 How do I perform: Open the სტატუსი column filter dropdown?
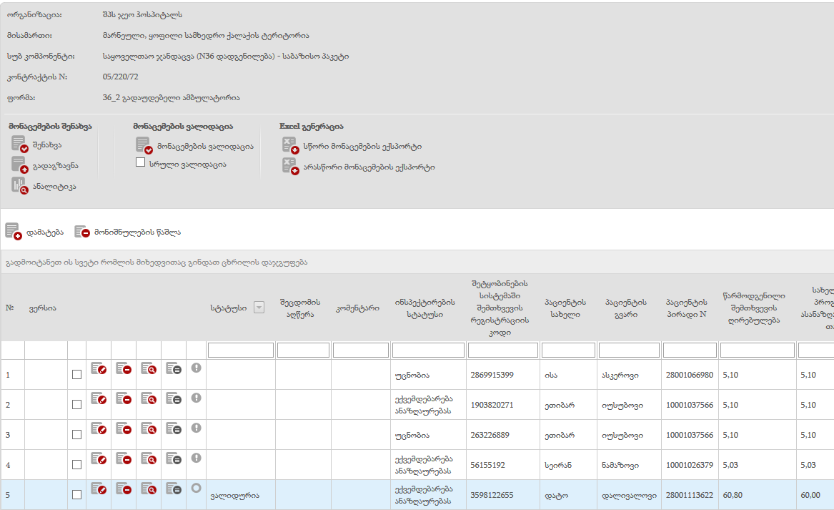[259, 308]
